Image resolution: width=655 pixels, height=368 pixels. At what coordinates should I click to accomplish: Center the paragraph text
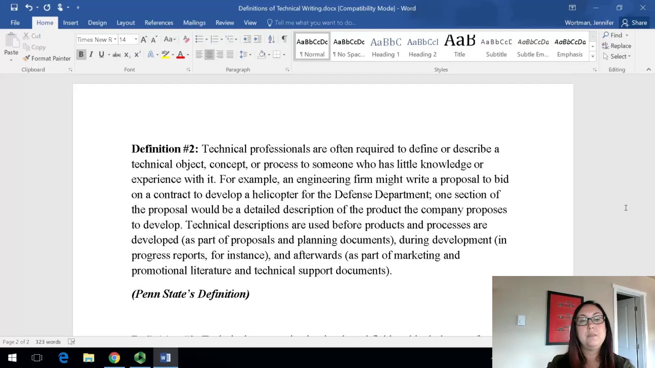(209, 55)
